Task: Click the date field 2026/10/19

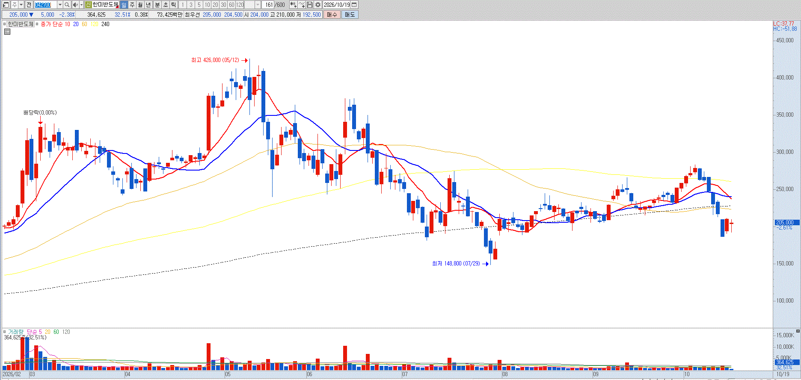Action: 337,5
